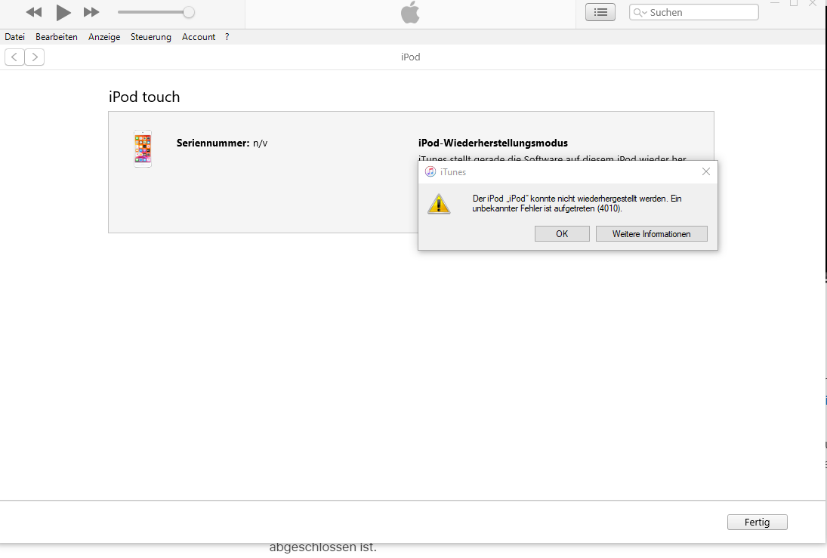Focus the Suchen search field
The width and height of the screenshot is (827, 558).
693,12
